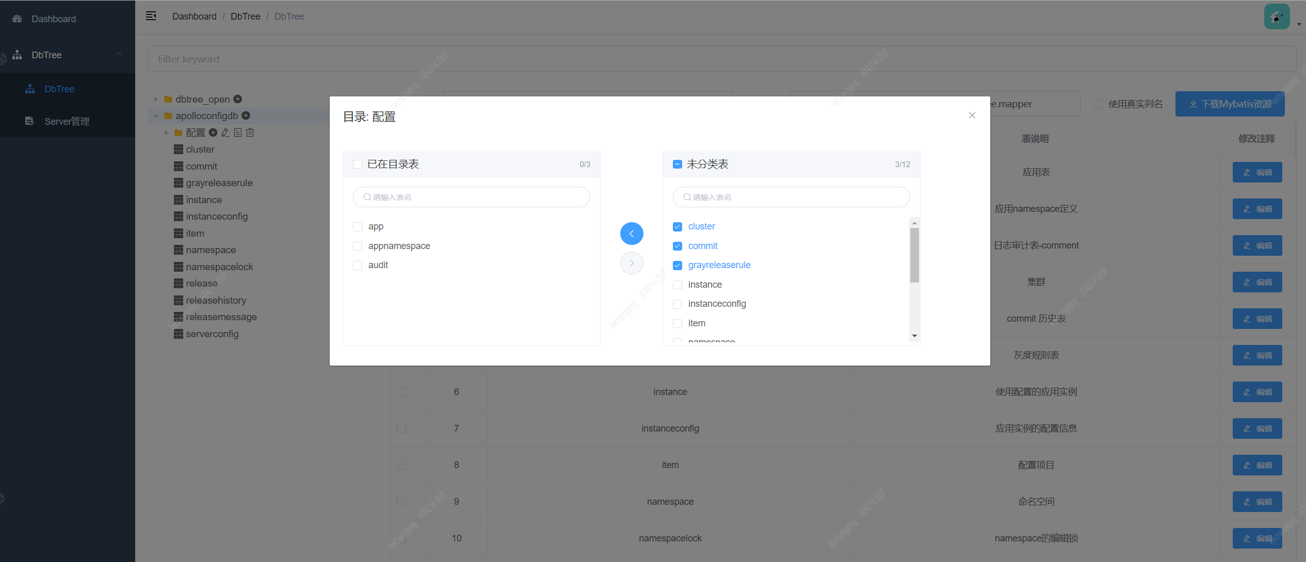
Task: Click the 已在目录表 table name search field
Action: point(472,197)
